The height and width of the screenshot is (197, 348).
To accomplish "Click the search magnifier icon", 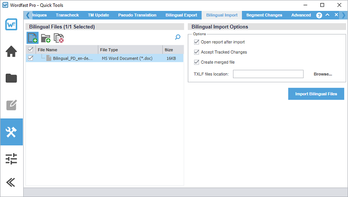I will click(x=178, y=38).
